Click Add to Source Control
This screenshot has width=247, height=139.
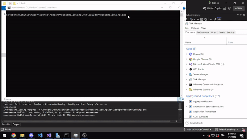point(197,129)
